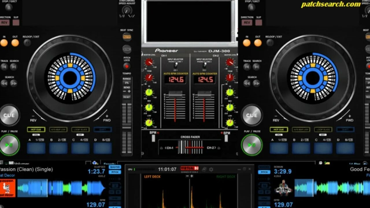The width and height of the screenshot is (370, 208).
Task: Click the CH-1 channel volume fader
Action: tap(175, 95)
